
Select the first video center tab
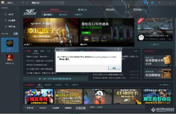pyautogui.click(x=40, y=85)
